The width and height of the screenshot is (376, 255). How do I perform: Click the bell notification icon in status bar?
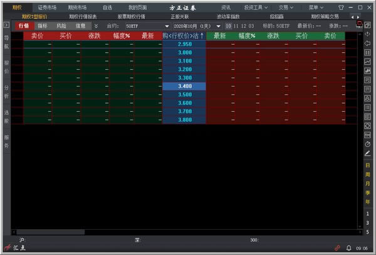point(348,249)
